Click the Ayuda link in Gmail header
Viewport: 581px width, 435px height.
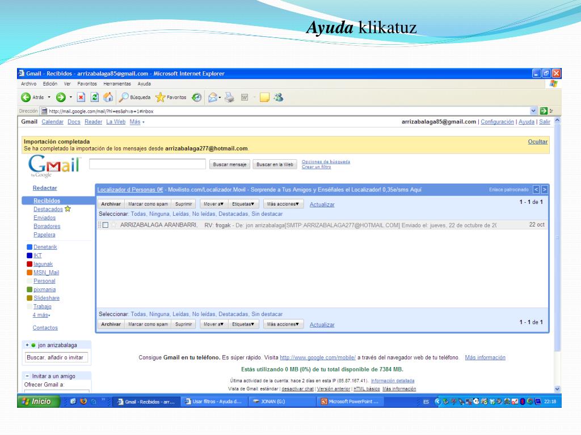pos(526,122)
